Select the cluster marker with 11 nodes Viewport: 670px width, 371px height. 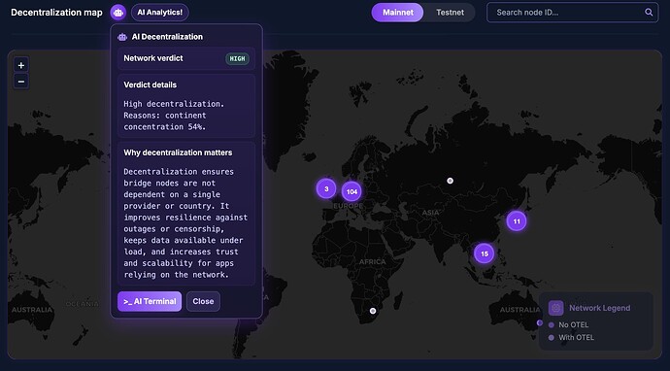pos(517,221)
